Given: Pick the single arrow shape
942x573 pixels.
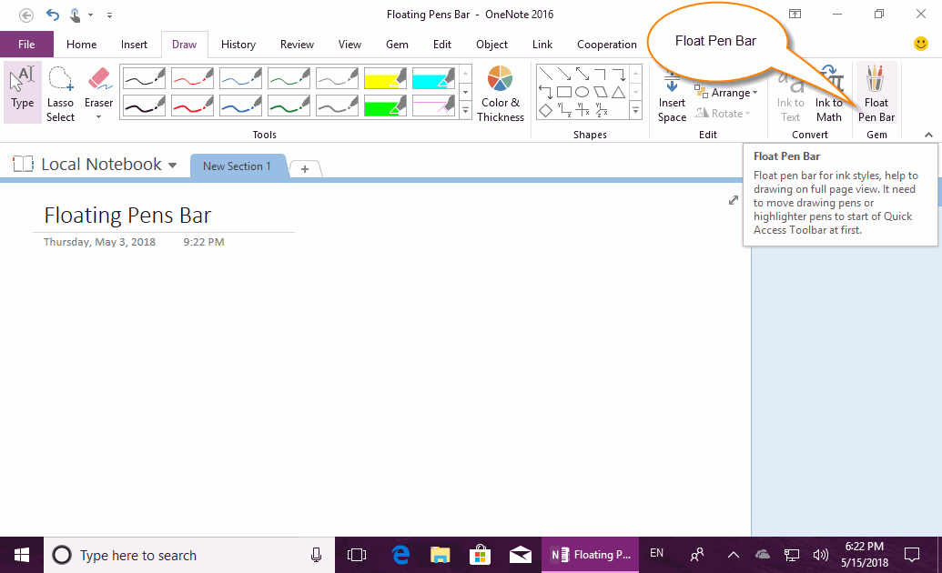Looking at the screenshot, I should coord(564,74).
